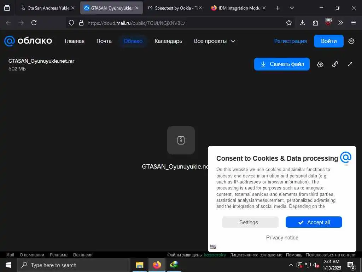Show site security info via padlock icon

[81, 23]
